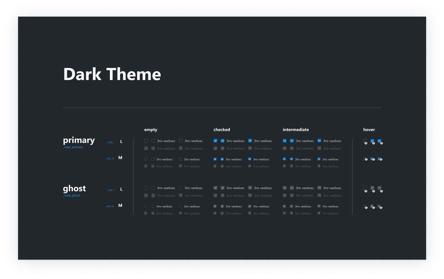Click the "Dark Theme" title
This screenshot has width=444, height=279.
click(112, 74)
